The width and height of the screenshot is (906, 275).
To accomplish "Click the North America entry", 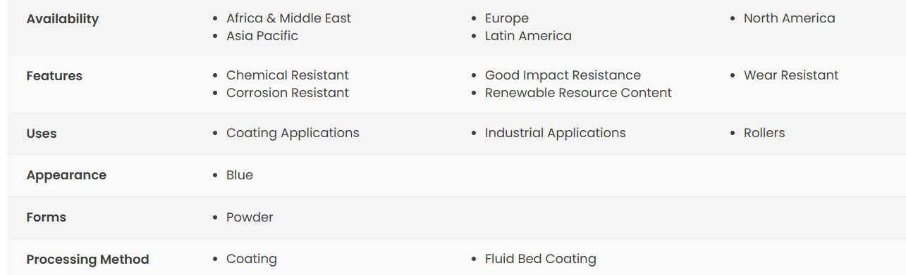I will click(x=789, y=18).
